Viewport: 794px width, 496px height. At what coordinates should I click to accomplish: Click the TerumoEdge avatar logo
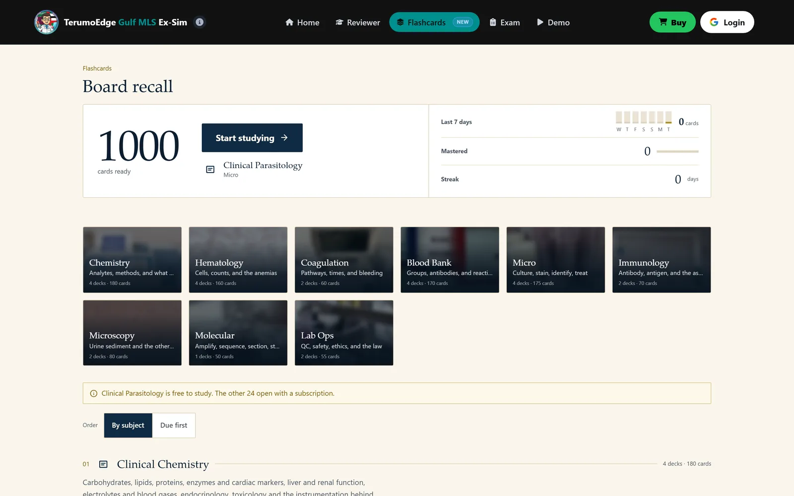46,22
